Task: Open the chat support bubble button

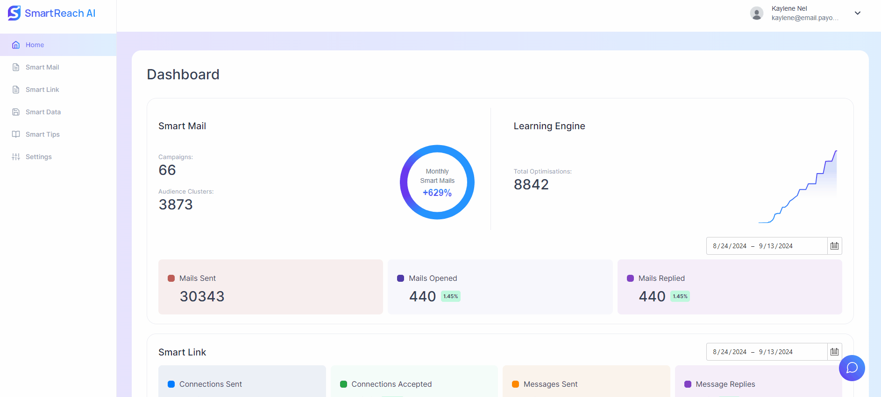Action: tap(852, 368)
